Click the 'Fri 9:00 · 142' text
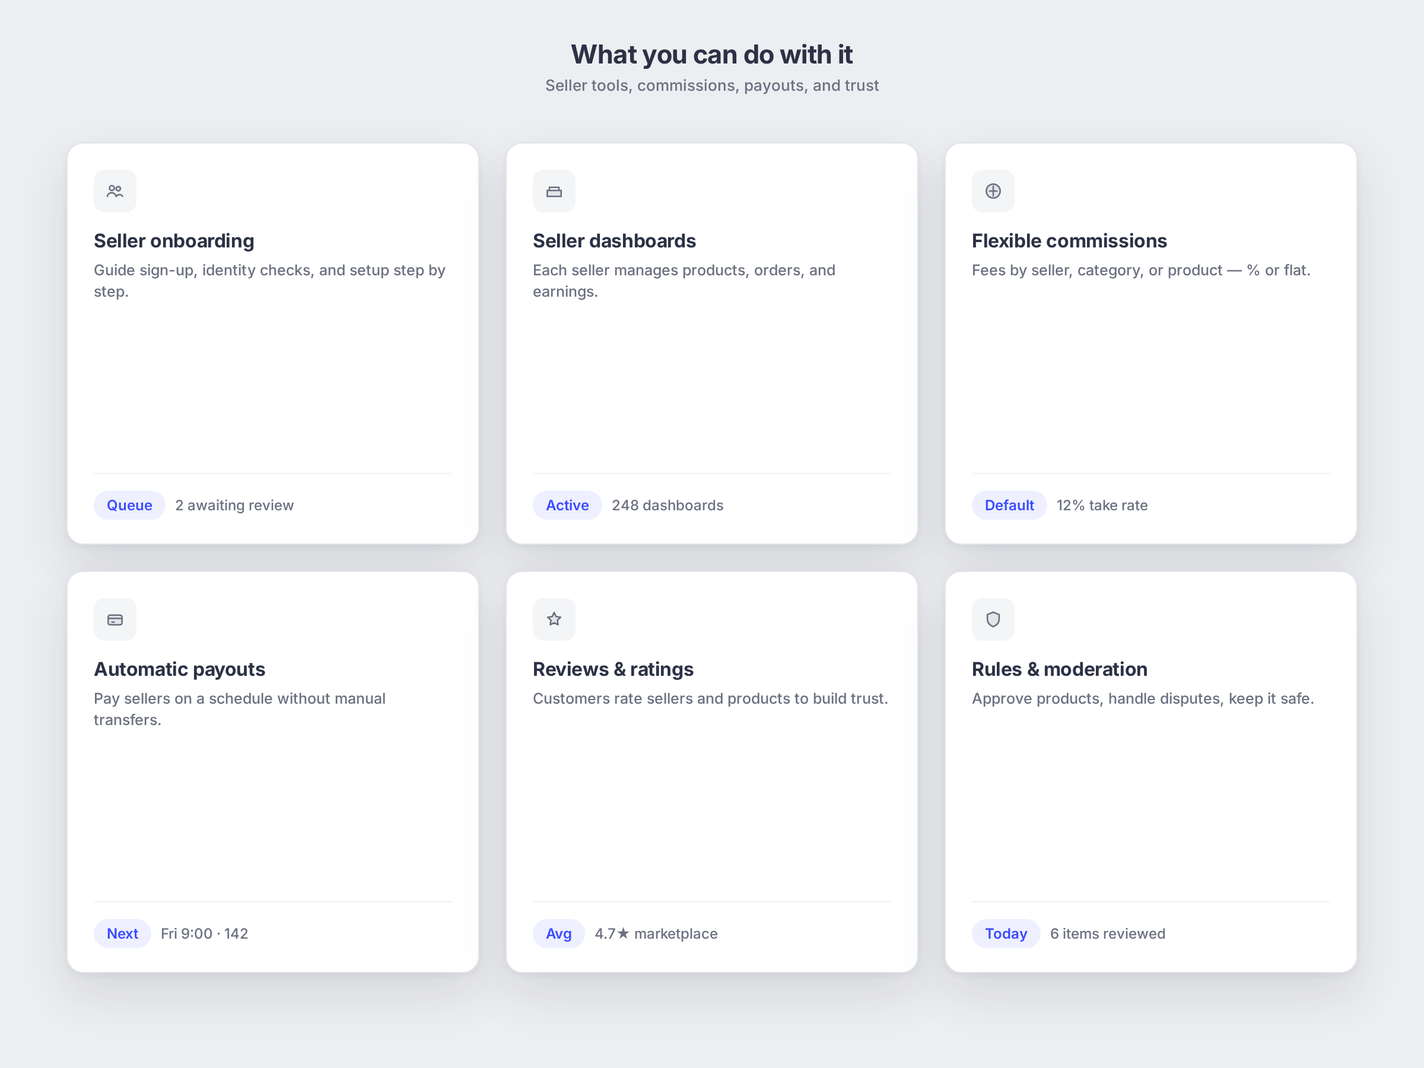 pyautogui.click(x=204, y=933)
